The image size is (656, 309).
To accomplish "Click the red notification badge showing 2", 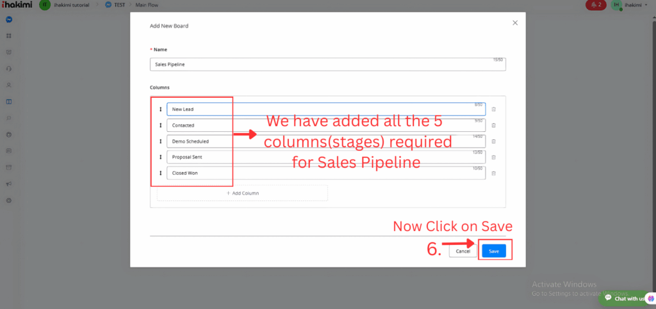I will pyautogui.click(x=595, y=5).
